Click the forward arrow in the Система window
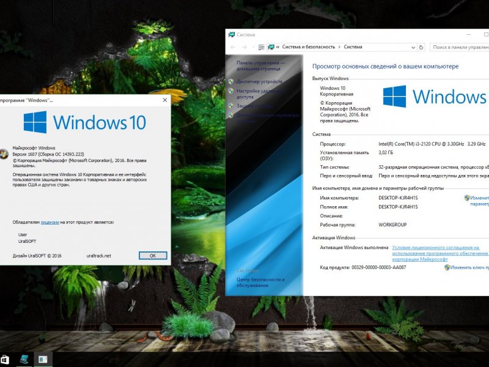The width and height of the screenshot is (489, 367). tap(244, 47)
